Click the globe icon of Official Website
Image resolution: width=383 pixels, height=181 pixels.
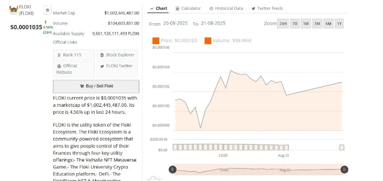tap(59, 66)
